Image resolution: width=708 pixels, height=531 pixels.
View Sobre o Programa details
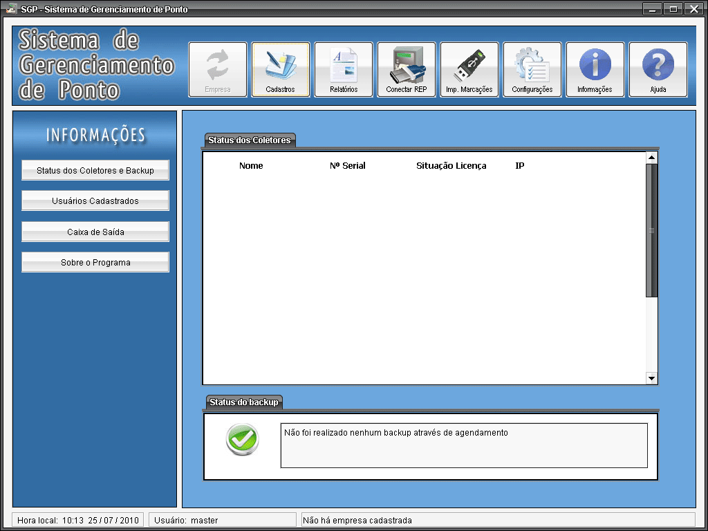tap(95, 262)
